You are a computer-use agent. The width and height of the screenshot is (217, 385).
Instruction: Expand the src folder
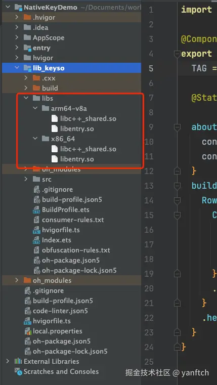point(26,179)
